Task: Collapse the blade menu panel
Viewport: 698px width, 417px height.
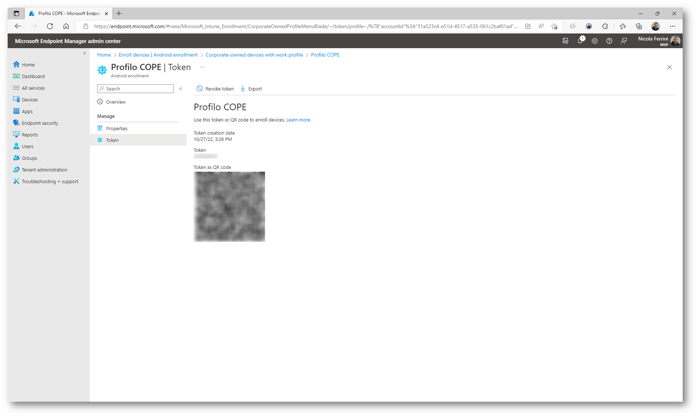Action: pos(181,89)
